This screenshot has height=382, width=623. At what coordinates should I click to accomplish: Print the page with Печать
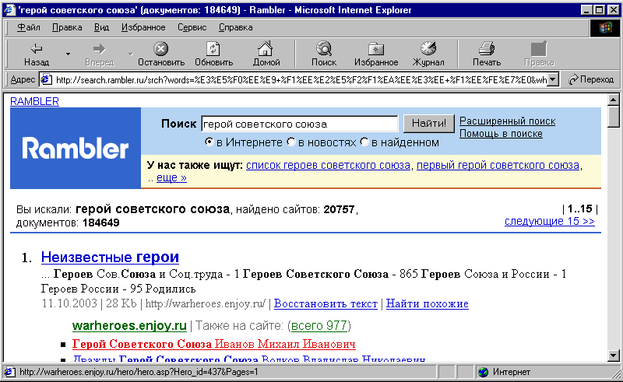coord(486,54)
